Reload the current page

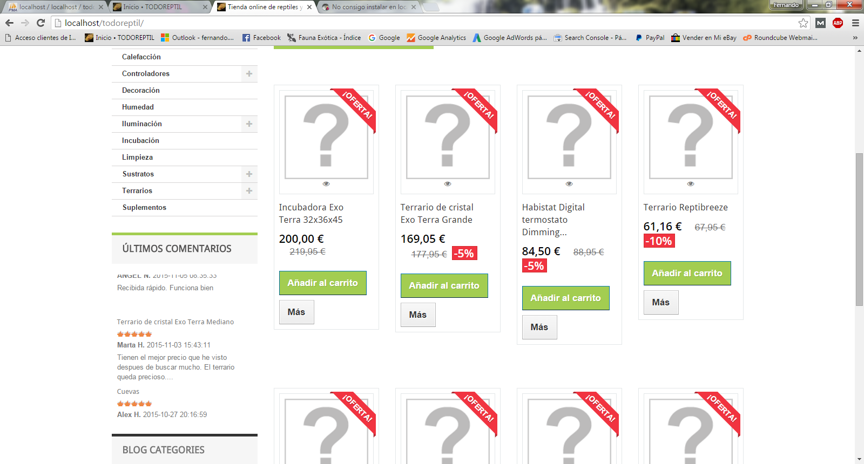(x=40, y=23)
